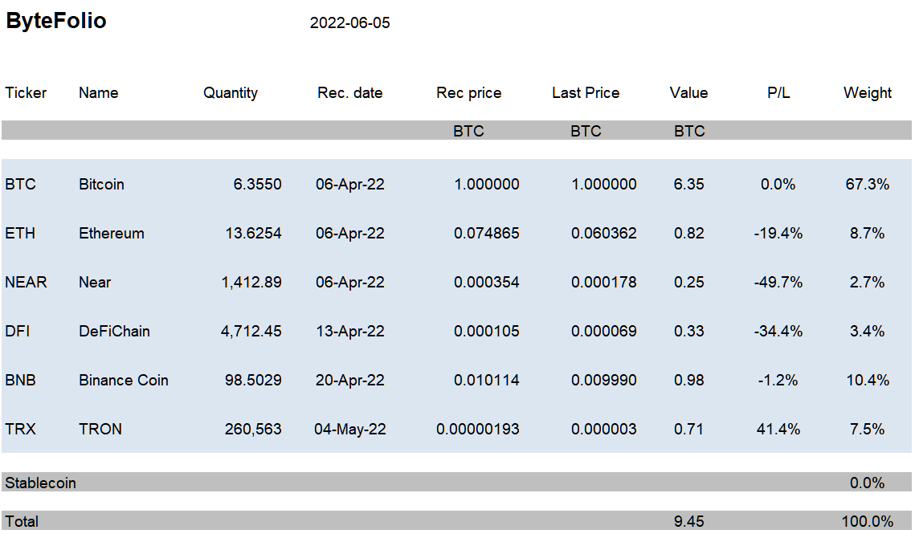Select the date cell 2022-06-05
Screen dimensions: 915x542
(349, 22)
